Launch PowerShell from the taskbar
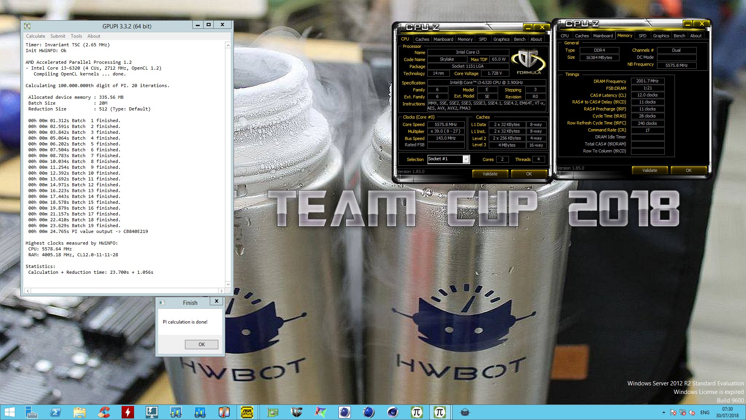Screen dimensions: 746x420 [56, 412]
